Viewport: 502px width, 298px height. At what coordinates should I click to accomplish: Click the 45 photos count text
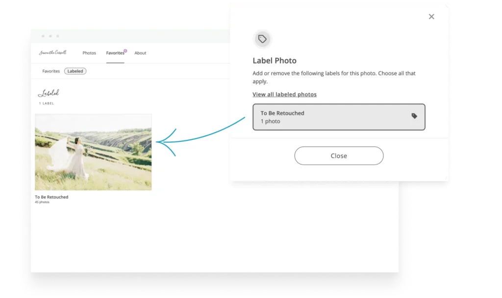click(42, 202)
